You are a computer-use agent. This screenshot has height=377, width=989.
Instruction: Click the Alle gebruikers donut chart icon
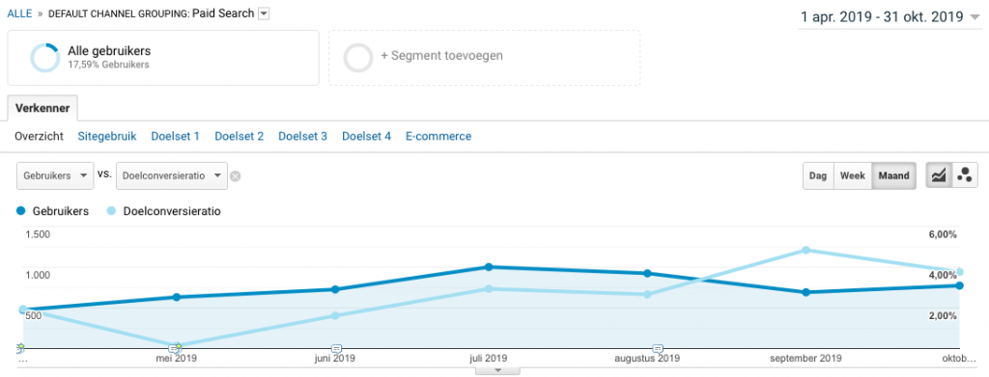(45, 57)
